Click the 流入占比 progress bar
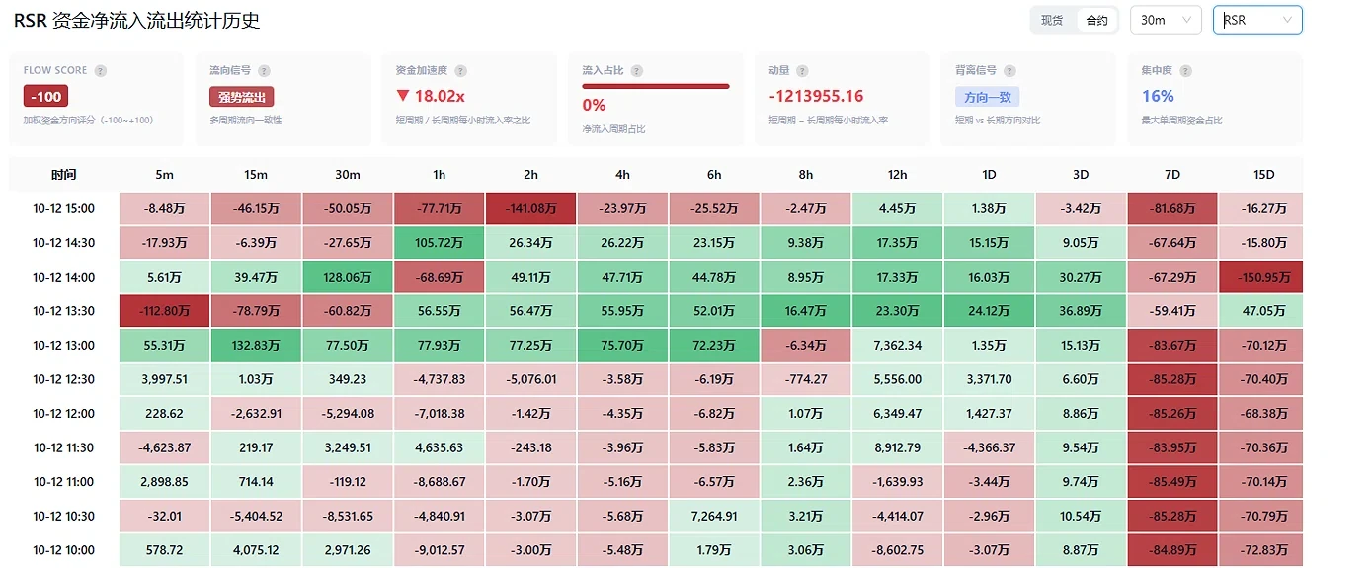The height and width of the screenshot is (568, 1372). (656, 87)
